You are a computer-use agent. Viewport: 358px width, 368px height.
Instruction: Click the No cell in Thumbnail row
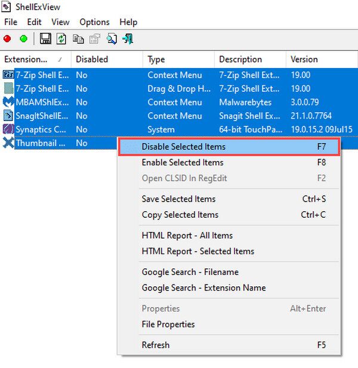coord(82,143)
